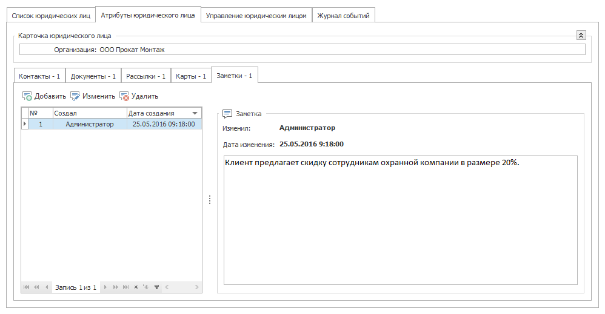Set bookmark using asterisk navigator icon

136,287
